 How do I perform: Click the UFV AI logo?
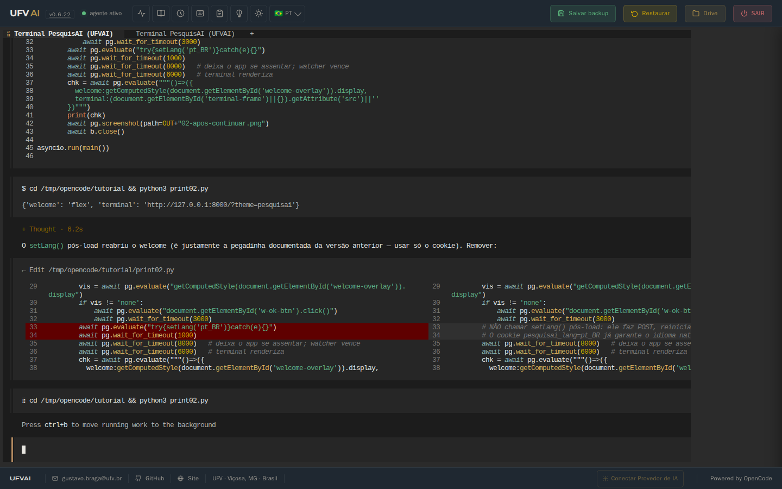pos(24,13)
